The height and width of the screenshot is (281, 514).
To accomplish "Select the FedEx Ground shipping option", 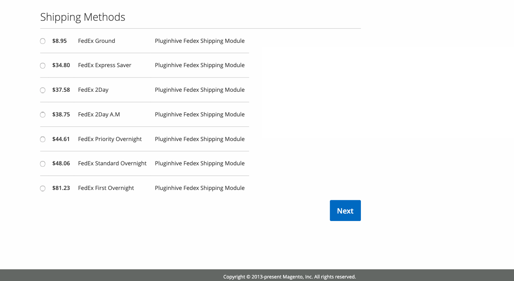I will click(42, 41).
